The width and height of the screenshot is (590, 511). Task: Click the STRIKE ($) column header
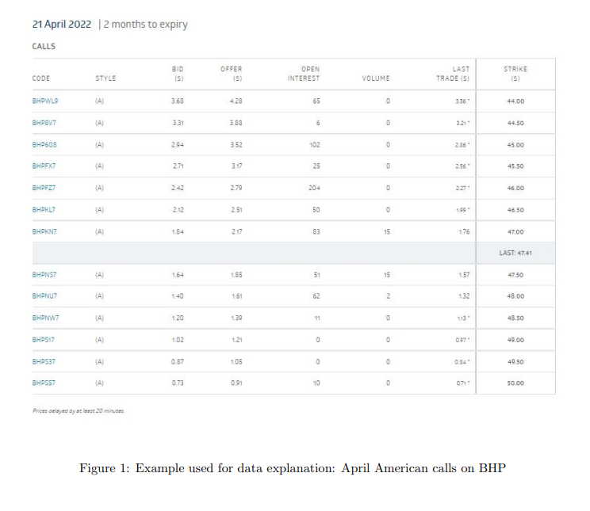(515, 74)
